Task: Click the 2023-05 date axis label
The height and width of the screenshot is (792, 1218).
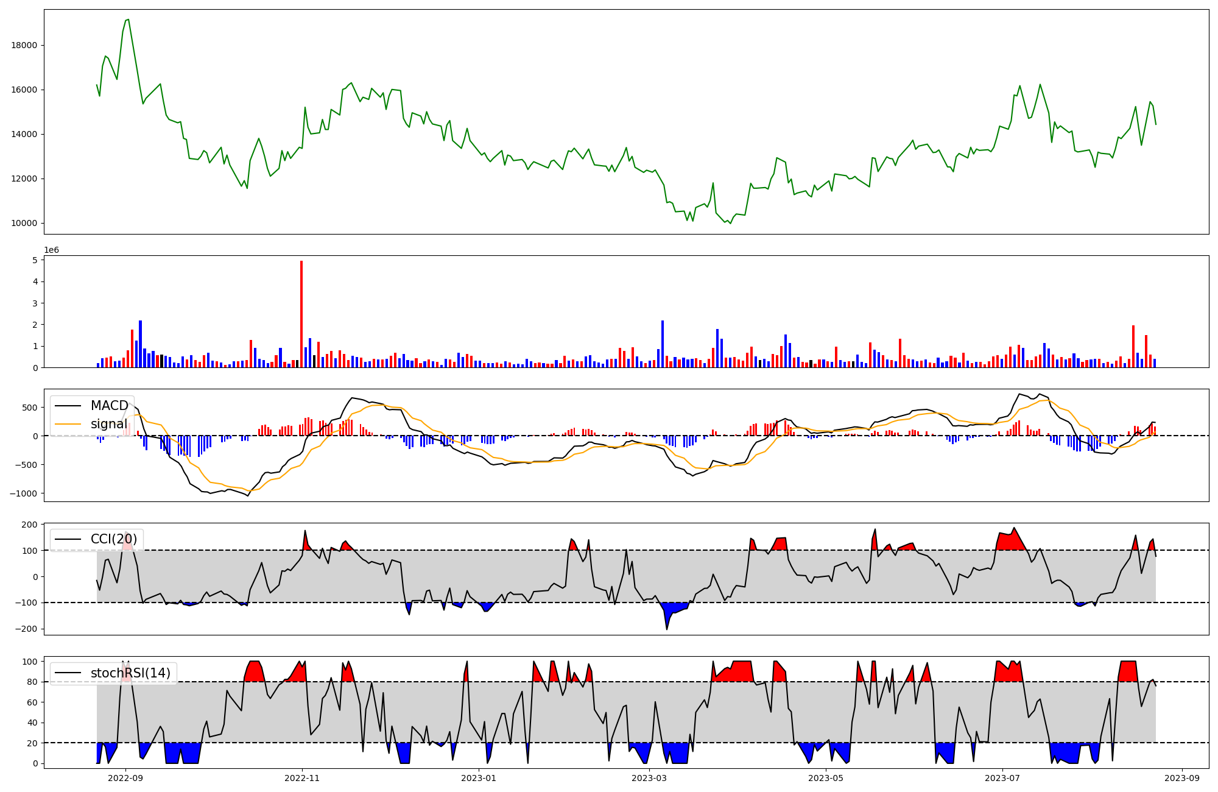Action: (826, 778)
